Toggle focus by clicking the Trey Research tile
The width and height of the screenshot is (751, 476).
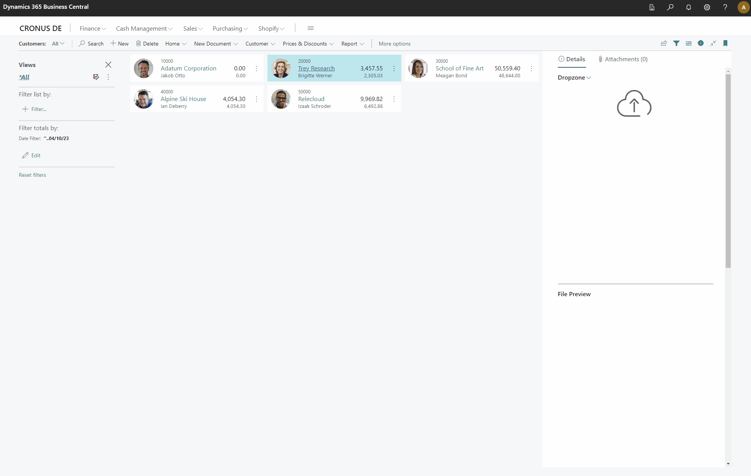pos(334,68)
